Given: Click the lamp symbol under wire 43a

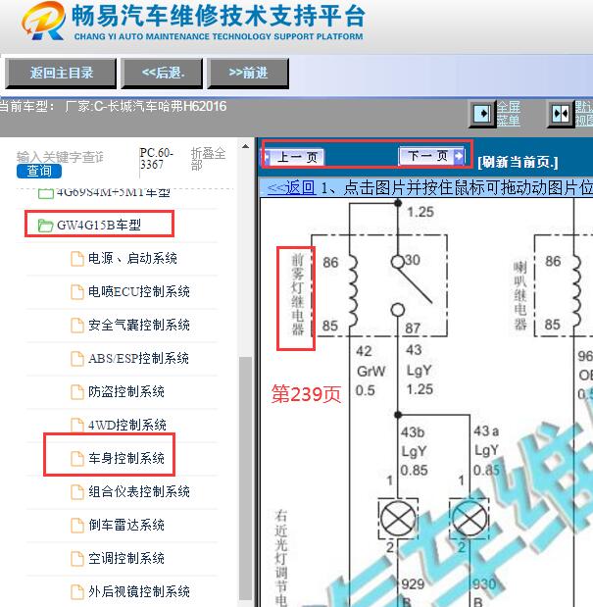Looking at the screenshot, I should pyautogui.click(x=469, y=519).
